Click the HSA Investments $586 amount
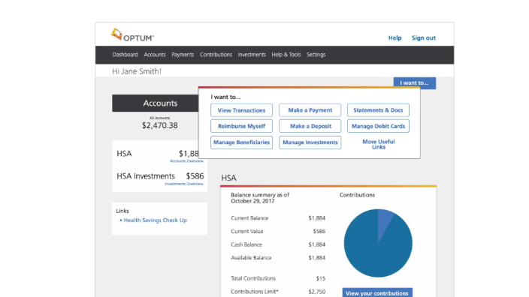This screenshot has width=529, height=297. pos(195,176)
